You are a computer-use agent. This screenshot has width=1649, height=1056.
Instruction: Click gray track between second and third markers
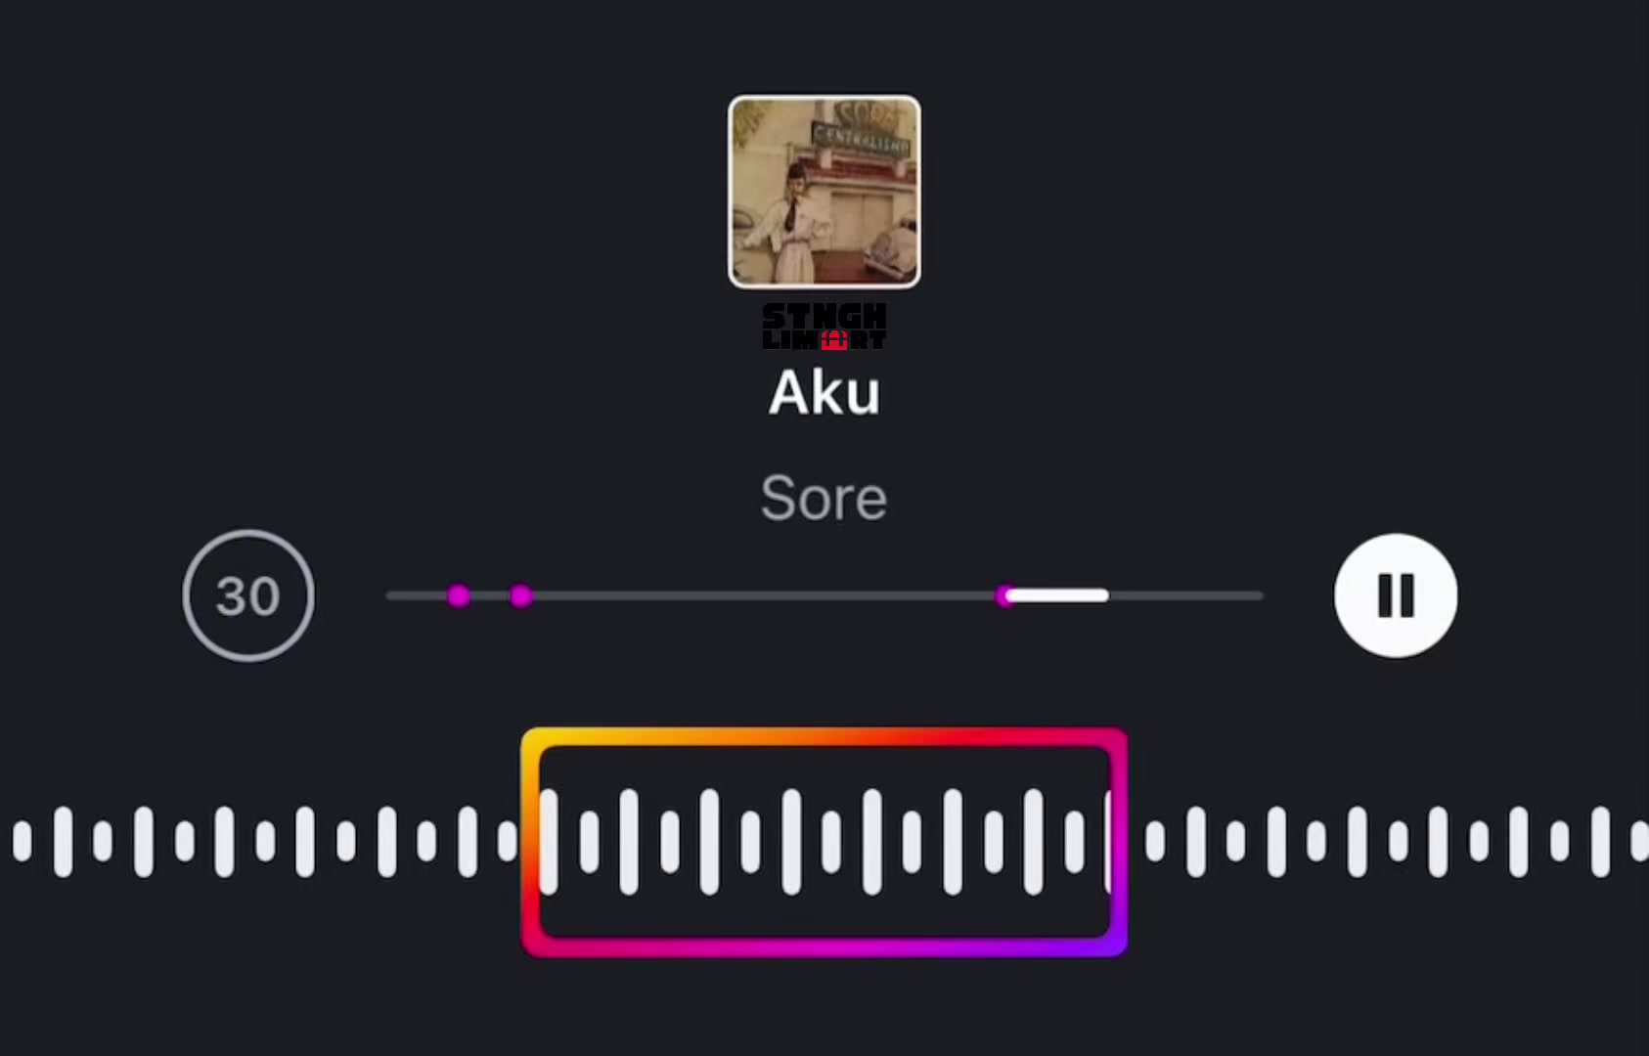point(763,595)
